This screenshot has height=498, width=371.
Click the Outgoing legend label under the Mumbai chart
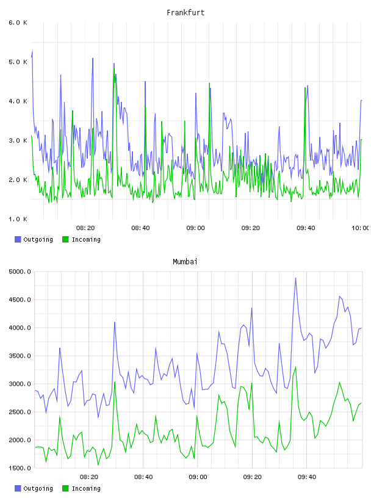38,488
